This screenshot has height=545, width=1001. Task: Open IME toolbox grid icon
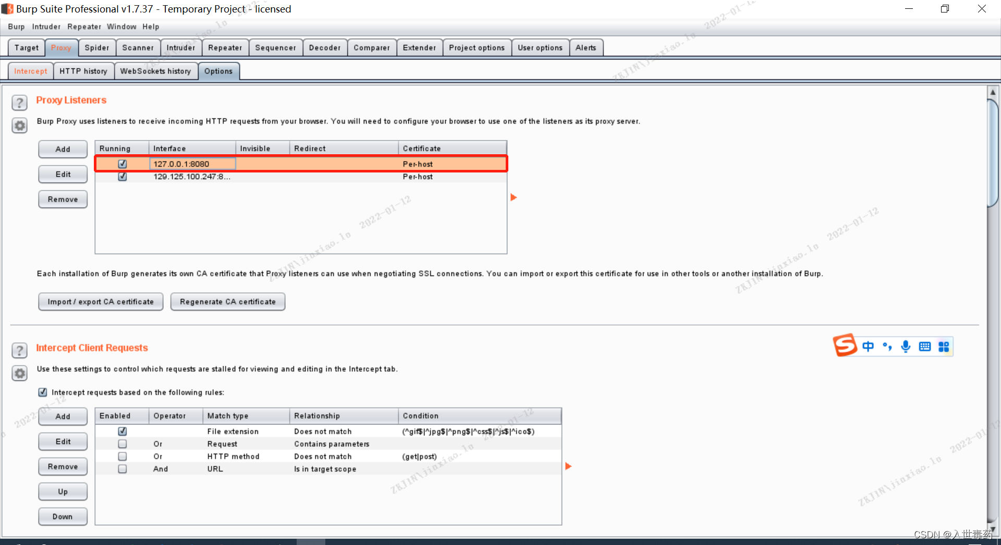[x=944, y=346]
